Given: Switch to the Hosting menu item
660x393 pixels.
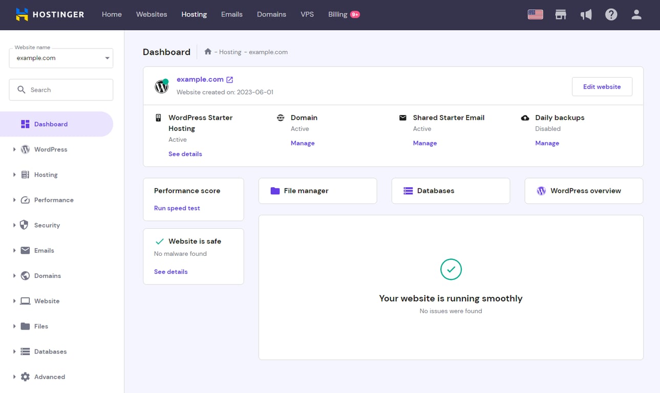Looking at the screenshot, I should tap(194, 14).
